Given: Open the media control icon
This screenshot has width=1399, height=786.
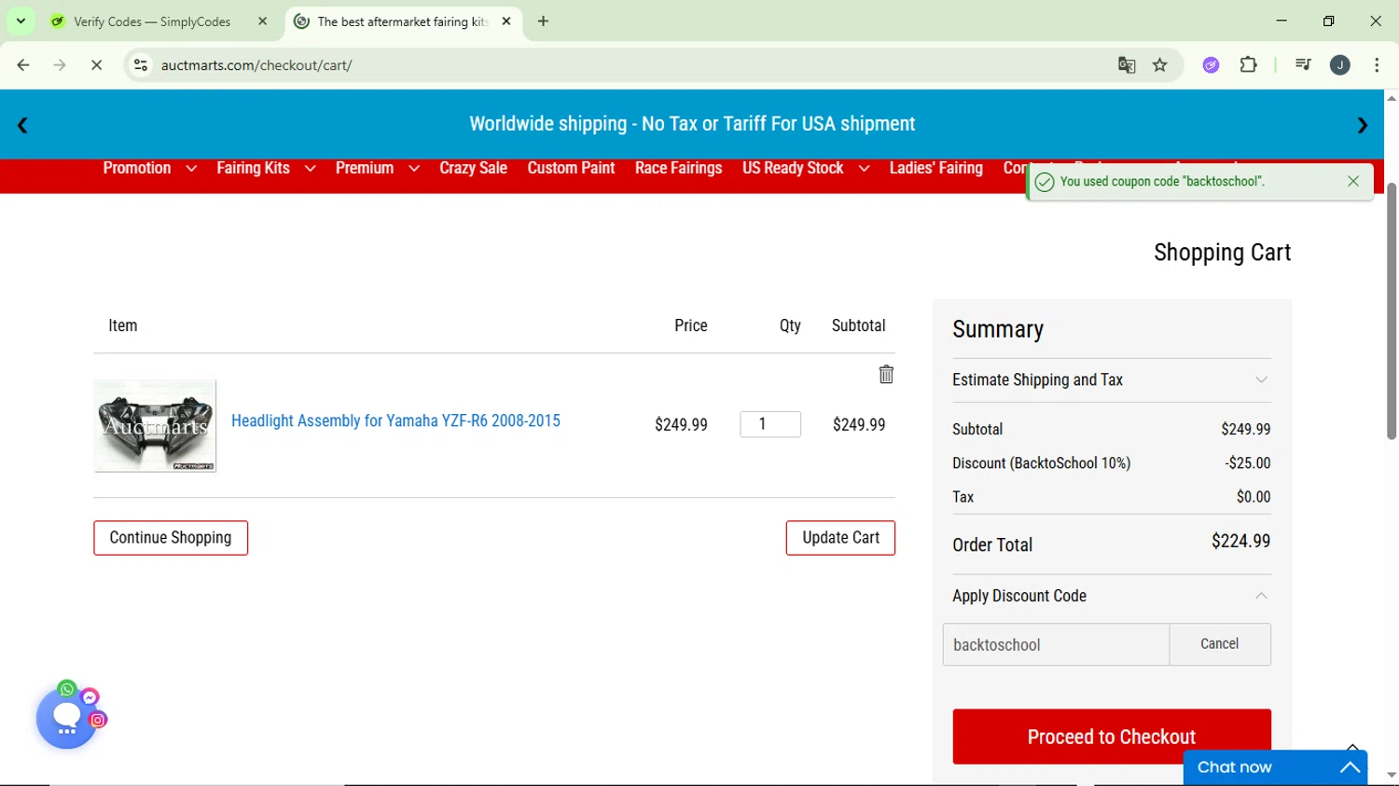Looking at the screenshot, I should pyautogui.click(x=1303, y=65).
